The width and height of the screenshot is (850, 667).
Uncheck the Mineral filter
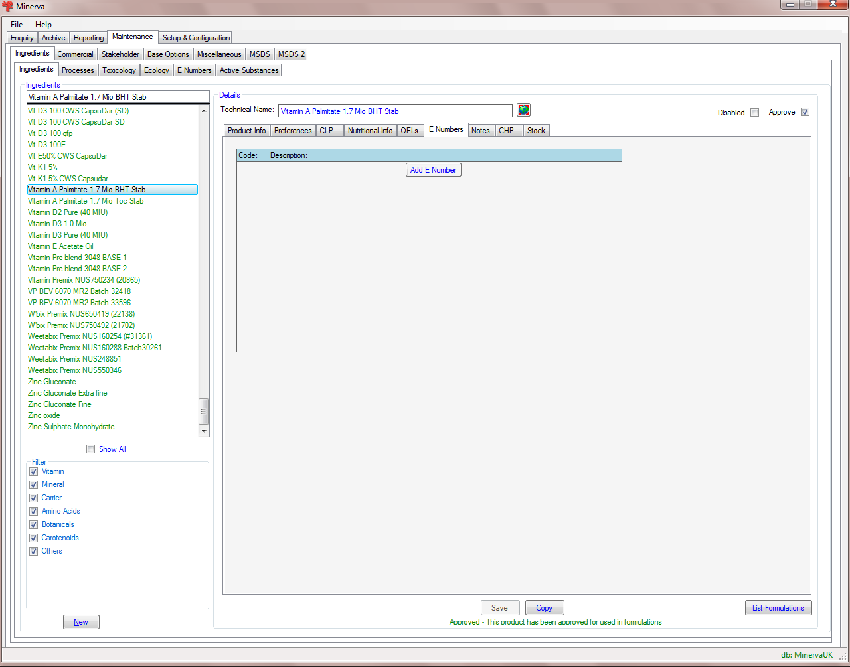point(34,484)
